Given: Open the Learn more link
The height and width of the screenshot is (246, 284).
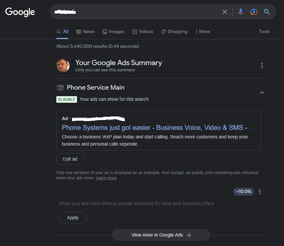Looking at the screenshot, I should (106, 178).
